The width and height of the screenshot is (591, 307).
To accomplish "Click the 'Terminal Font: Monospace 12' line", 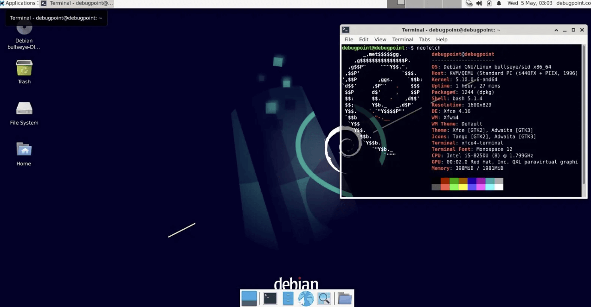I will 472,149.
